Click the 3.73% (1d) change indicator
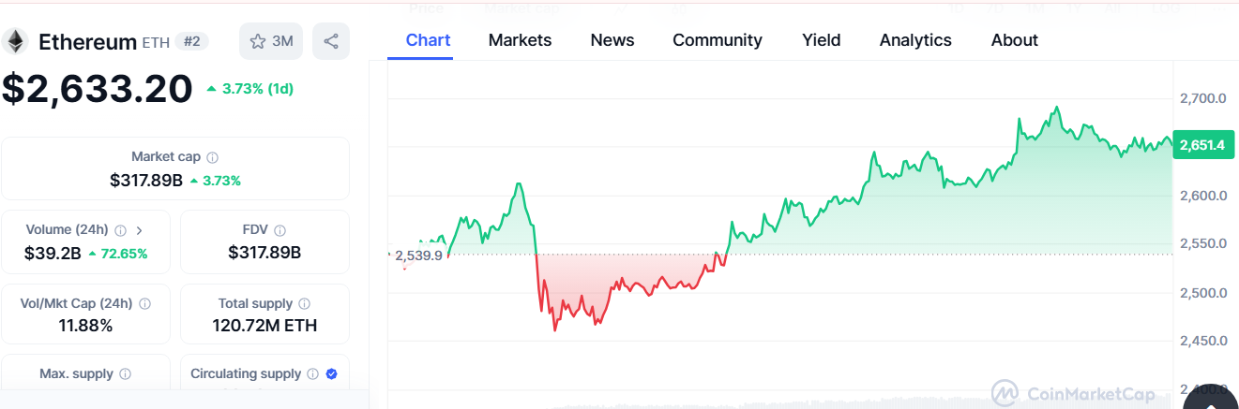Viewport: 1239px width, 409px height. point(250,89)
